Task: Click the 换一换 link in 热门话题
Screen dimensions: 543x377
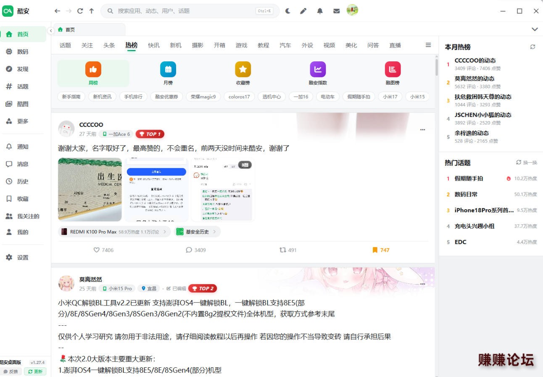Action: [527, 163]
